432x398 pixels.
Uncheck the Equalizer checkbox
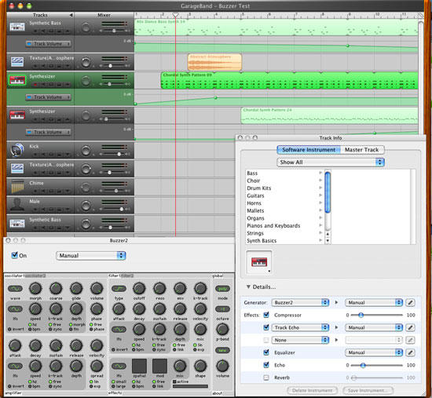tap(266, 352)
